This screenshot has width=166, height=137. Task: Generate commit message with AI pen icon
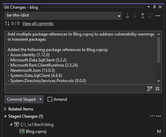click(x=150, y=89)
